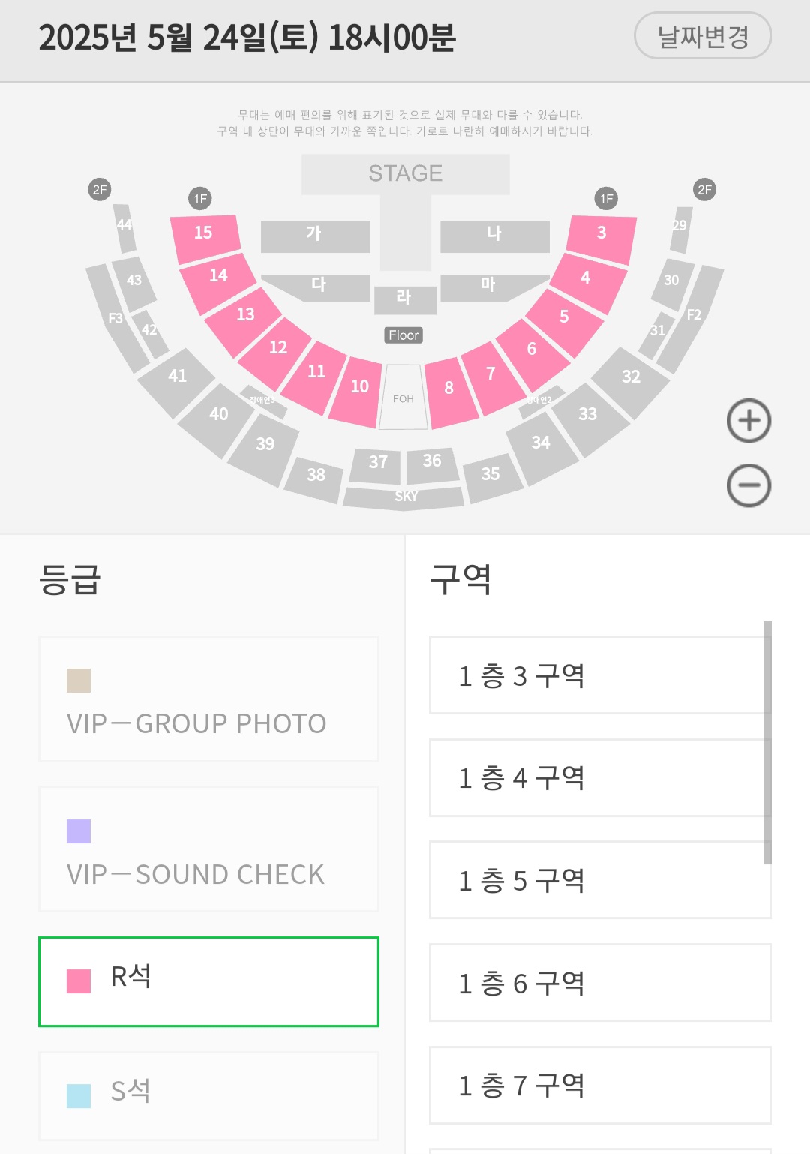Select pink section 3 on the map
The width and height of the screenshot is (810, 1154).
pos(601,236)
